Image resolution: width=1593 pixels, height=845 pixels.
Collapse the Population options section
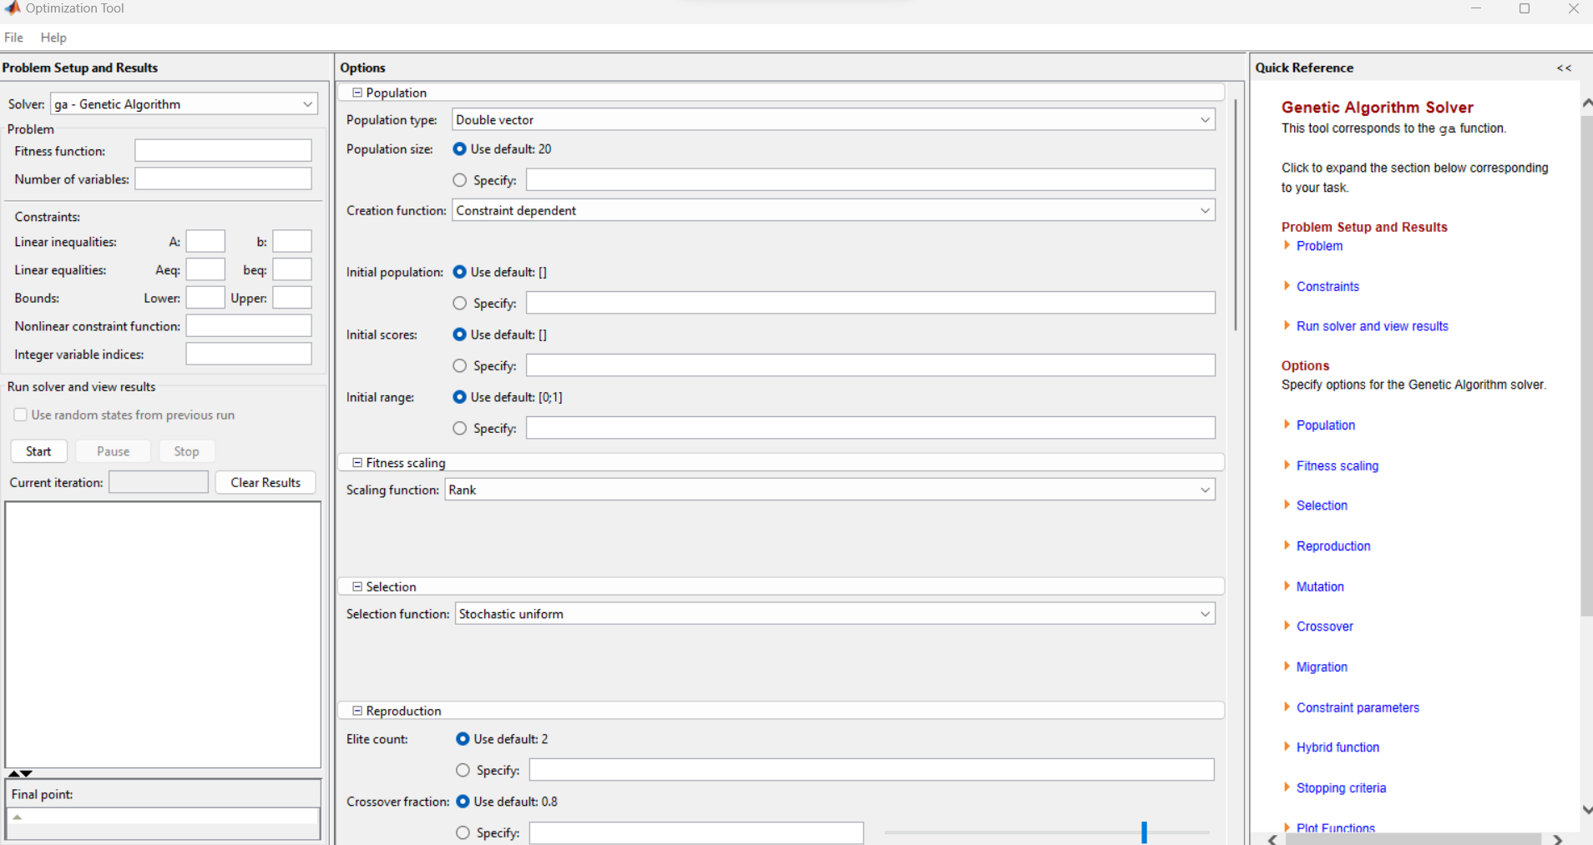[x=357, y=92]
